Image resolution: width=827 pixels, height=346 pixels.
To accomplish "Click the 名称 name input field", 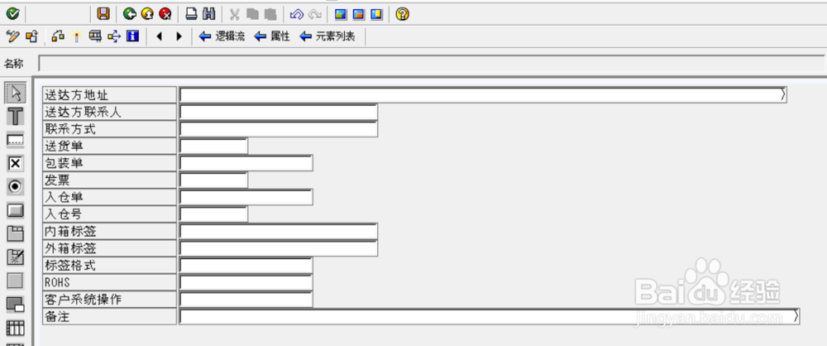I will pos(432,64).
